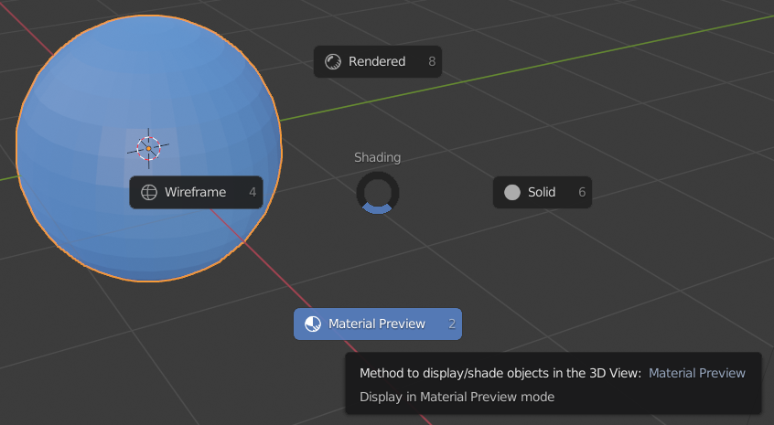Viewport: 774px width, 425px height.
Task: Click shortcut number 2 on Material Preview
Action: click(x=452, y=324)
